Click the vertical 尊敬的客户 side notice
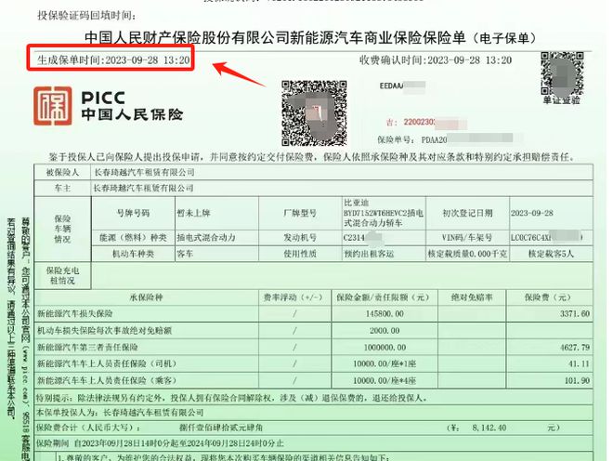The width and height of the screenshot is (613, 461). (25, 338)
